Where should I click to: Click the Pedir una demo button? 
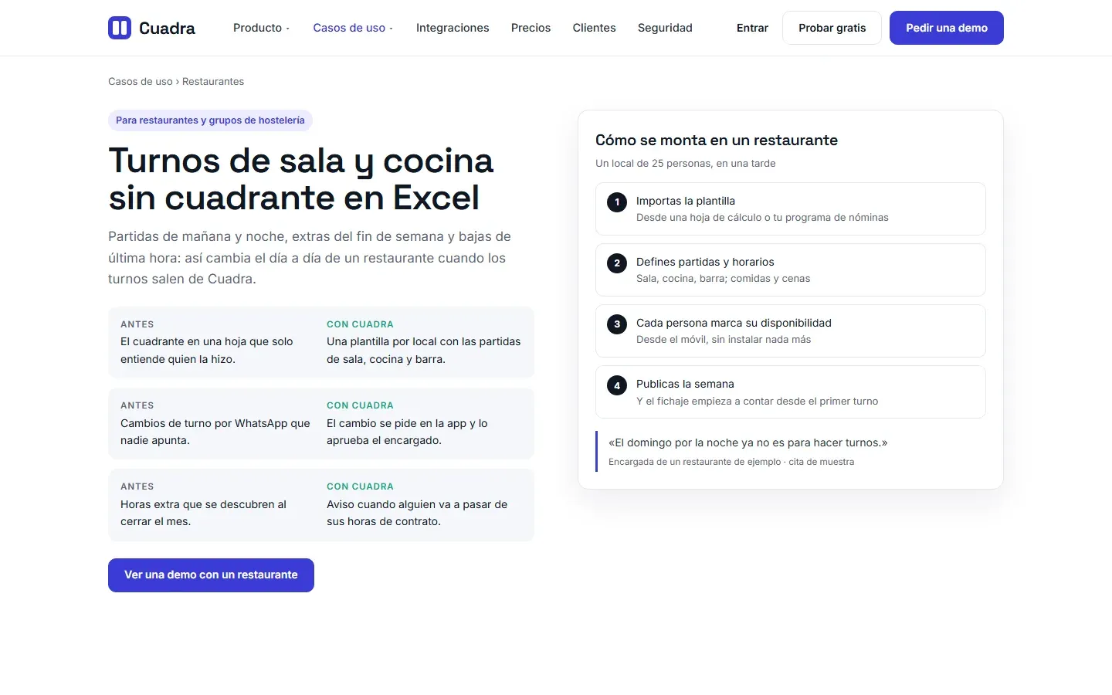(x=947, y=28)
